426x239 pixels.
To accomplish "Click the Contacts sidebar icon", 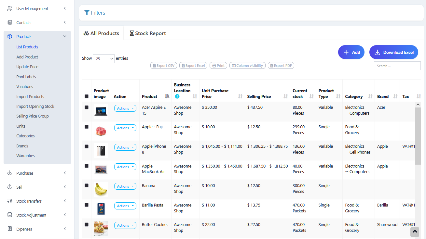I will tap(9, 22).
